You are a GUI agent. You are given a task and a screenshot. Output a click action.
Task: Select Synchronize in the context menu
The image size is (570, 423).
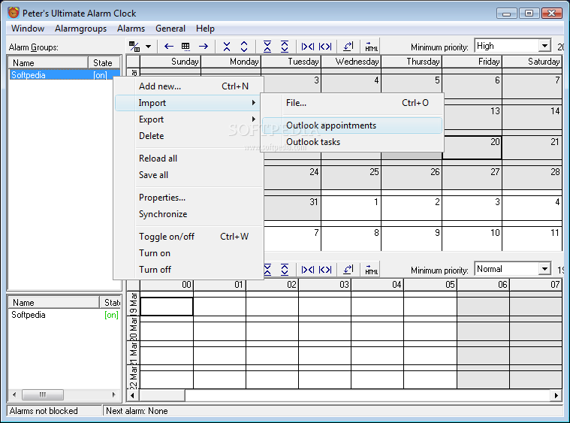click(189, 214)
